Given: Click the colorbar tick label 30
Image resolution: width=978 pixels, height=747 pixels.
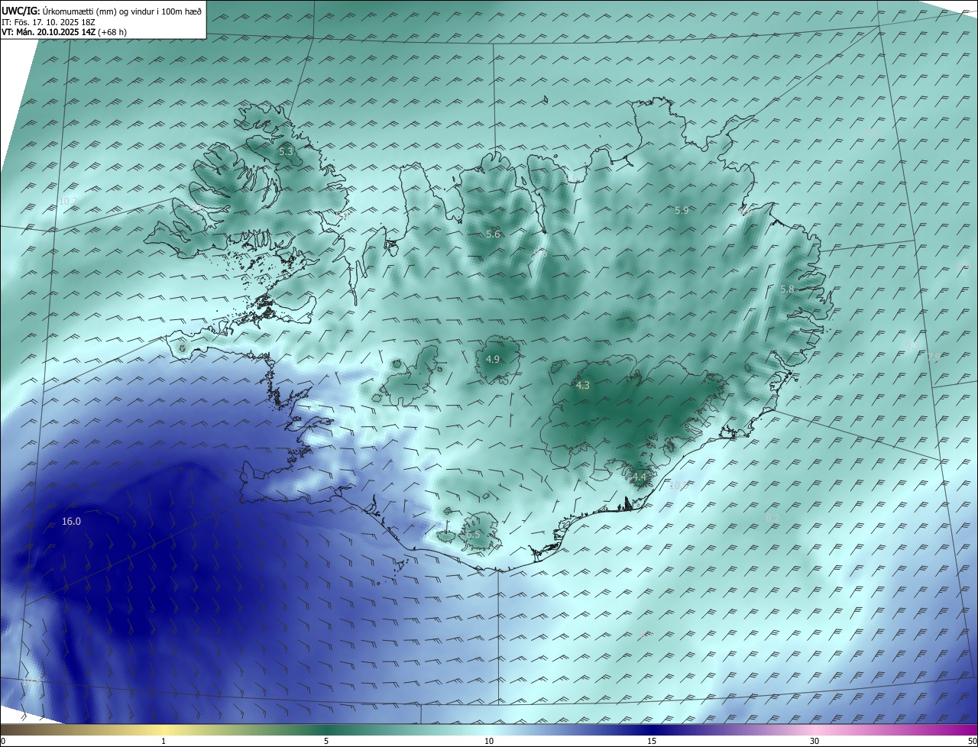Looking at the screenshot, I should (814, 741).
